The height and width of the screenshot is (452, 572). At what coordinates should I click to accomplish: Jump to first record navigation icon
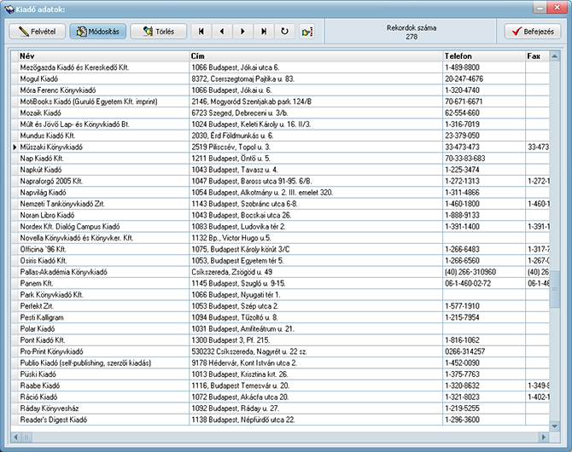pyautogui.click(x=201, y=32)
